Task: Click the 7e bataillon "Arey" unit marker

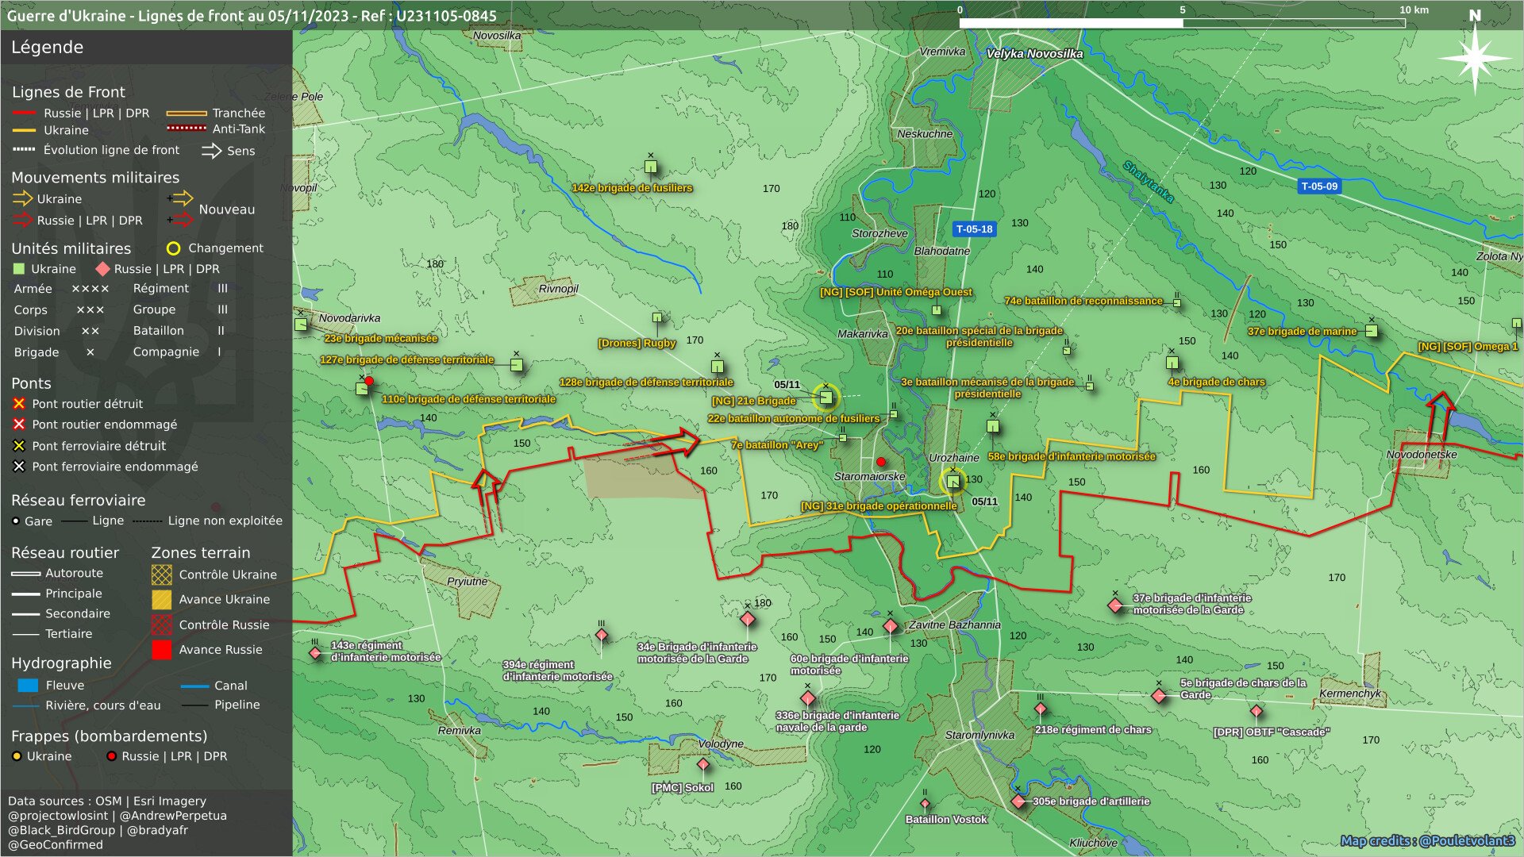Action: 843,438
